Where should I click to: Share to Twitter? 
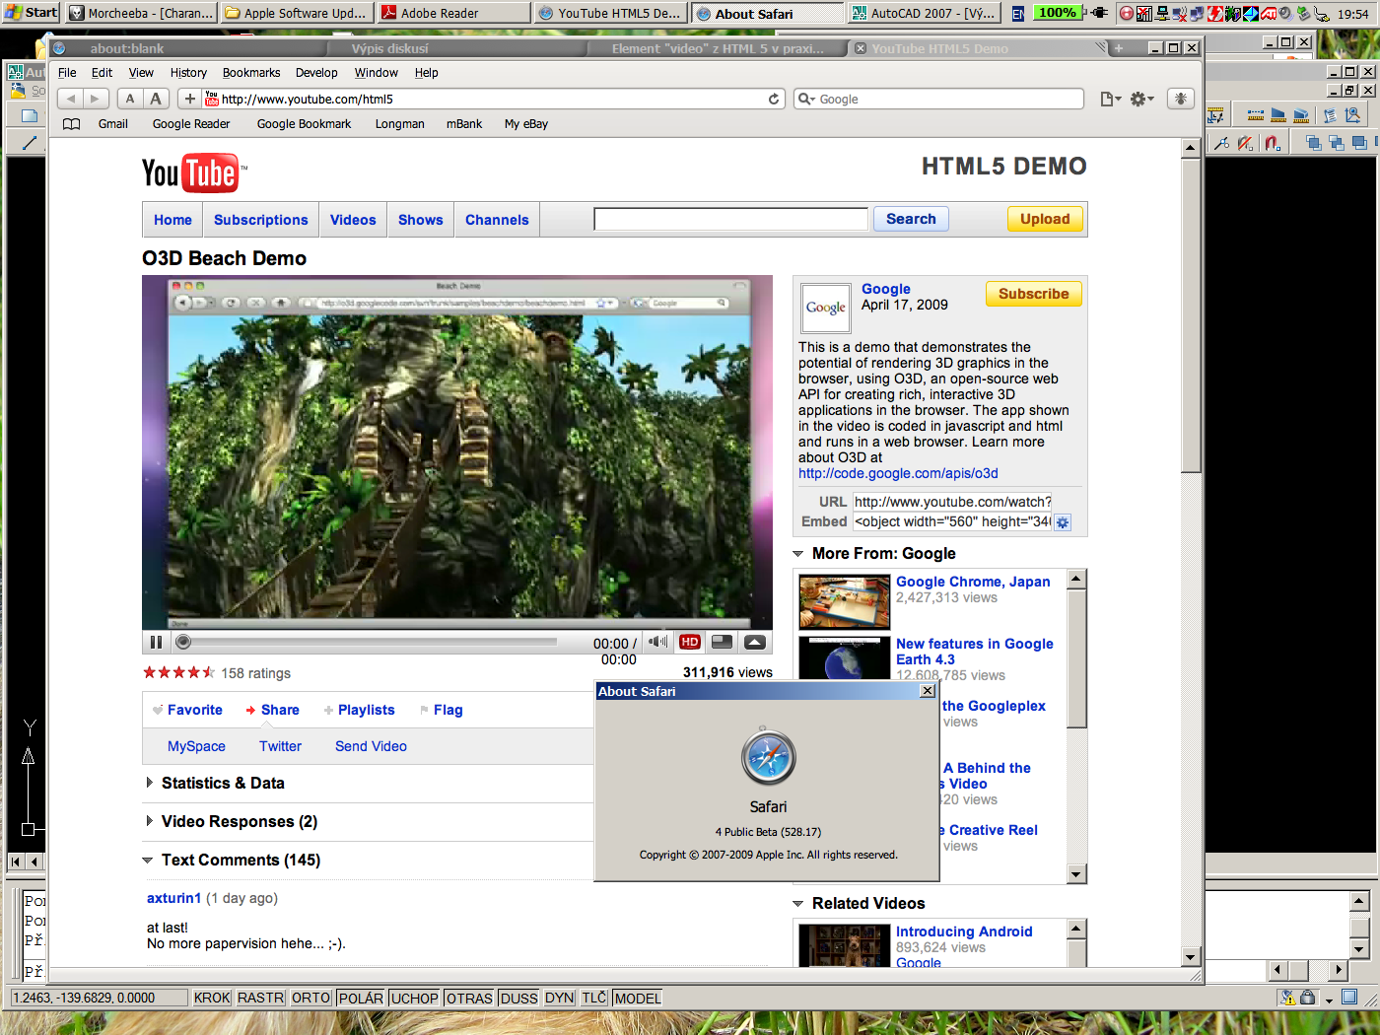click(280, 746)
